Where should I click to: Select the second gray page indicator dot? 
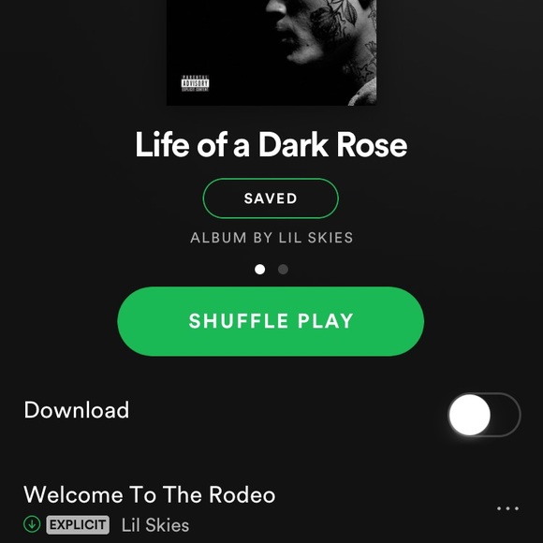[283, 269]
